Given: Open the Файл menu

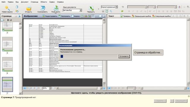Looking at the screenshot, I should [3, 2].
